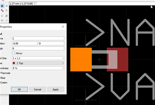The width and height of the screenshot is (155, 105).
Task: Activate the Show (eye) tool
Action: pos(6,6)
